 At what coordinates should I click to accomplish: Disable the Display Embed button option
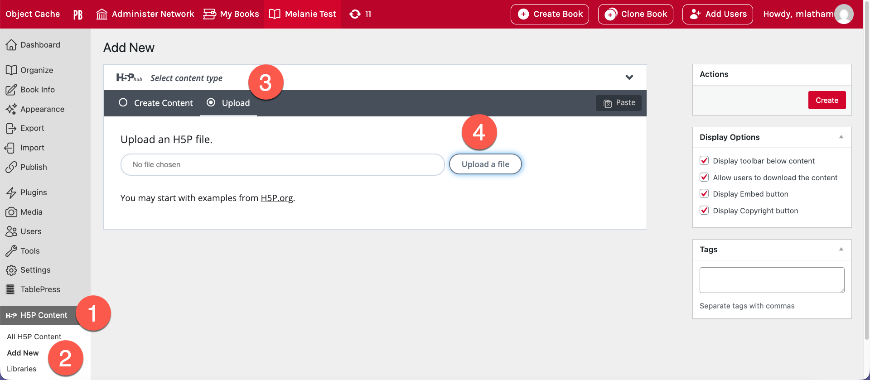tap(704, 194)
